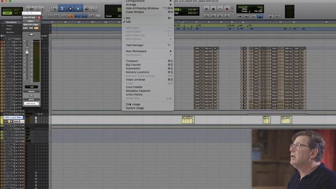The height and width of the screenshot is (189, 336).
Task: Choose Transport in Window menu
Action: point(132,61)
